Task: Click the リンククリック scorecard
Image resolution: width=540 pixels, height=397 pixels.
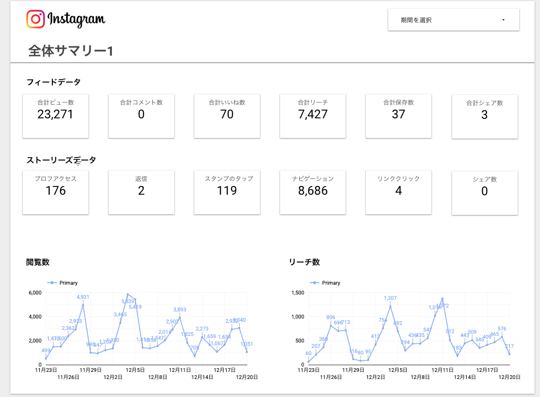Action: point(399,192)
